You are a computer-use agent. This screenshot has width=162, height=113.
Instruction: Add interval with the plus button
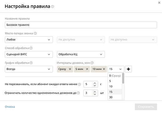(128, 69)
